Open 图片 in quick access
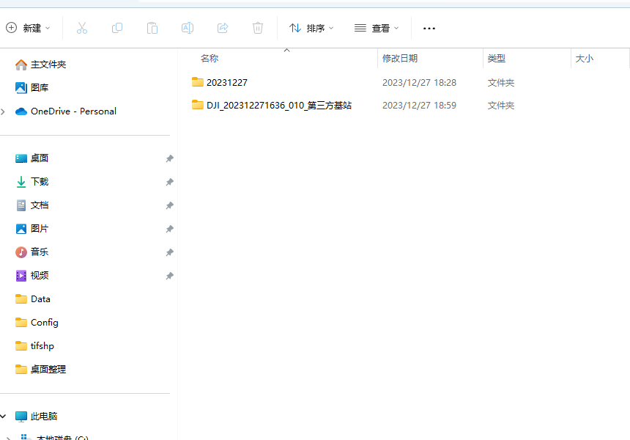Image resolution: width=630 pixels, height=440 pixels. (31, 229)
